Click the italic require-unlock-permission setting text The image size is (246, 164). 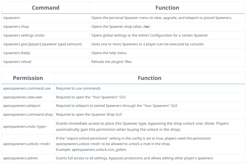coord(87,138)
